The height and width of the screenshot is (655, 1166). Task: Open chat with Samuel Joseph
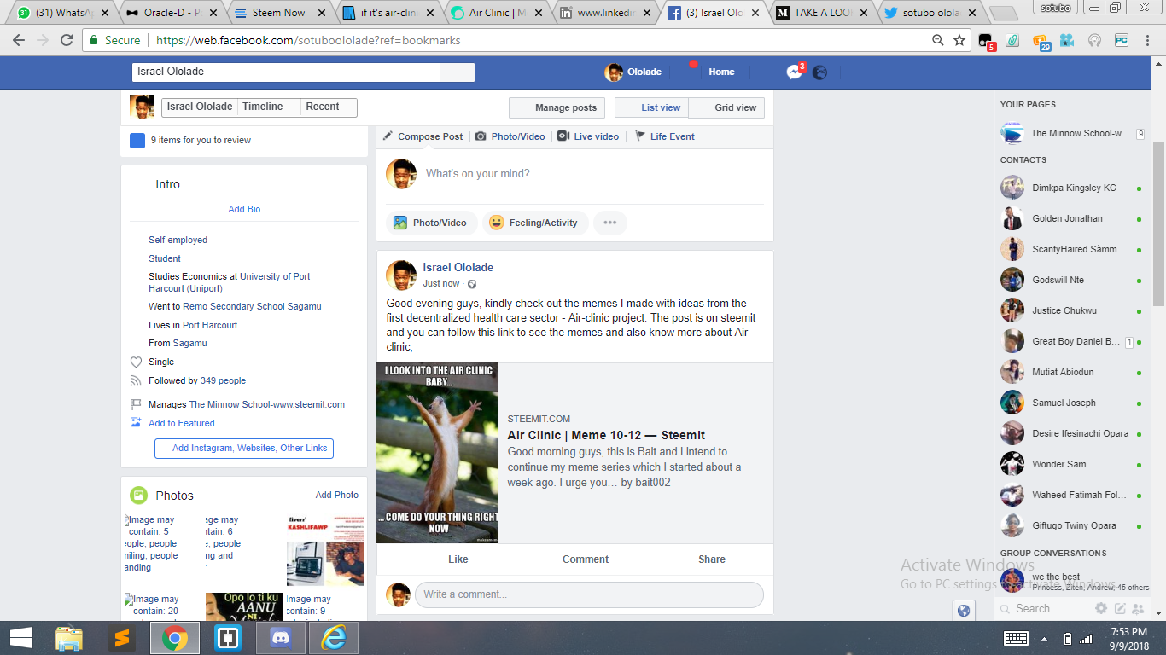tap(1071, 403)
